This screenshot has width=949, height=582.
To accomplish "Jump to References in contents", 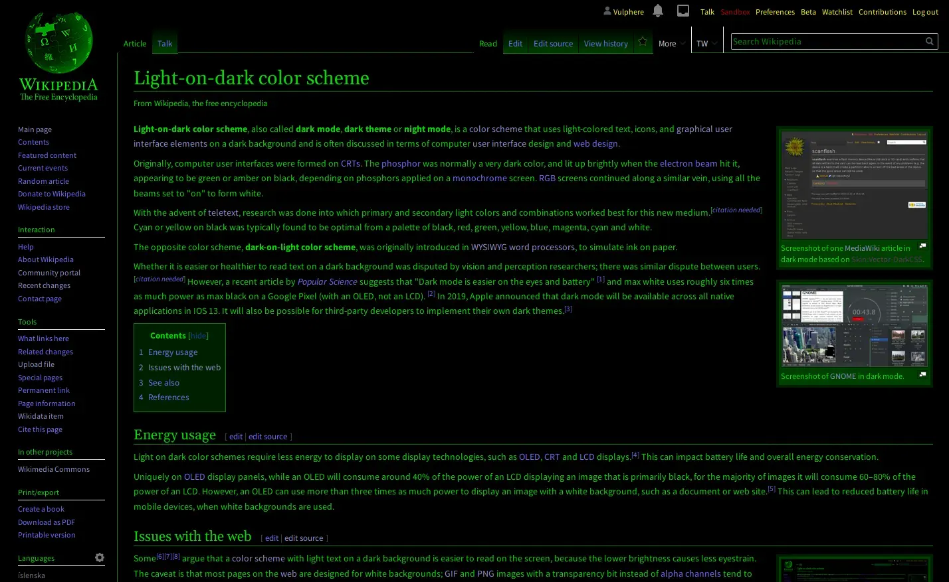I will pyautogui.click(x=168, y=398).
